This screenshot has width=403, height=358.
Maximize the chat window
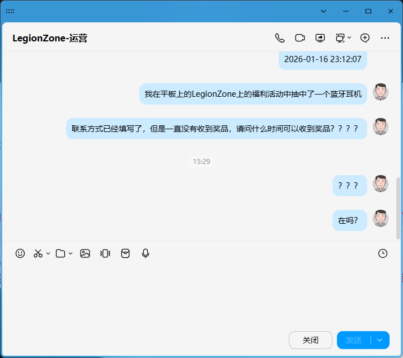(368, 11)
